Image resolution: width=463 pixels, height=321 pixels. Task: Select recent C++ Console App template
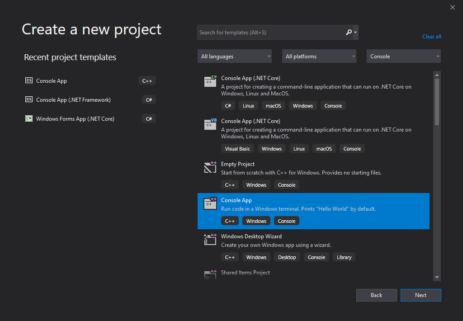[x=52, y=81]
